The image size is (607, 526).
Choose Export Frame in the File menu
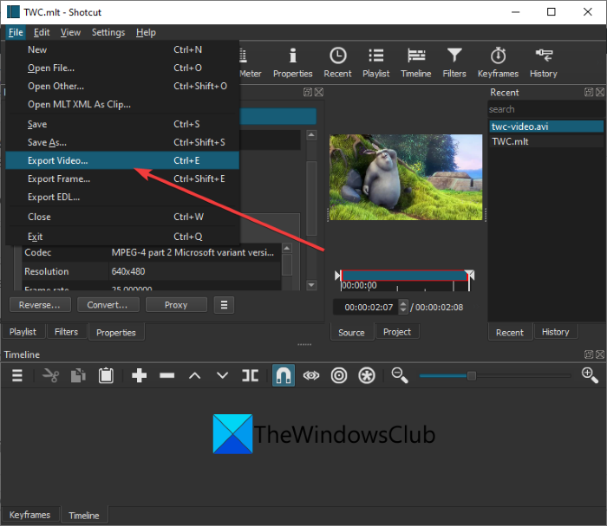[x=122, y=179]
